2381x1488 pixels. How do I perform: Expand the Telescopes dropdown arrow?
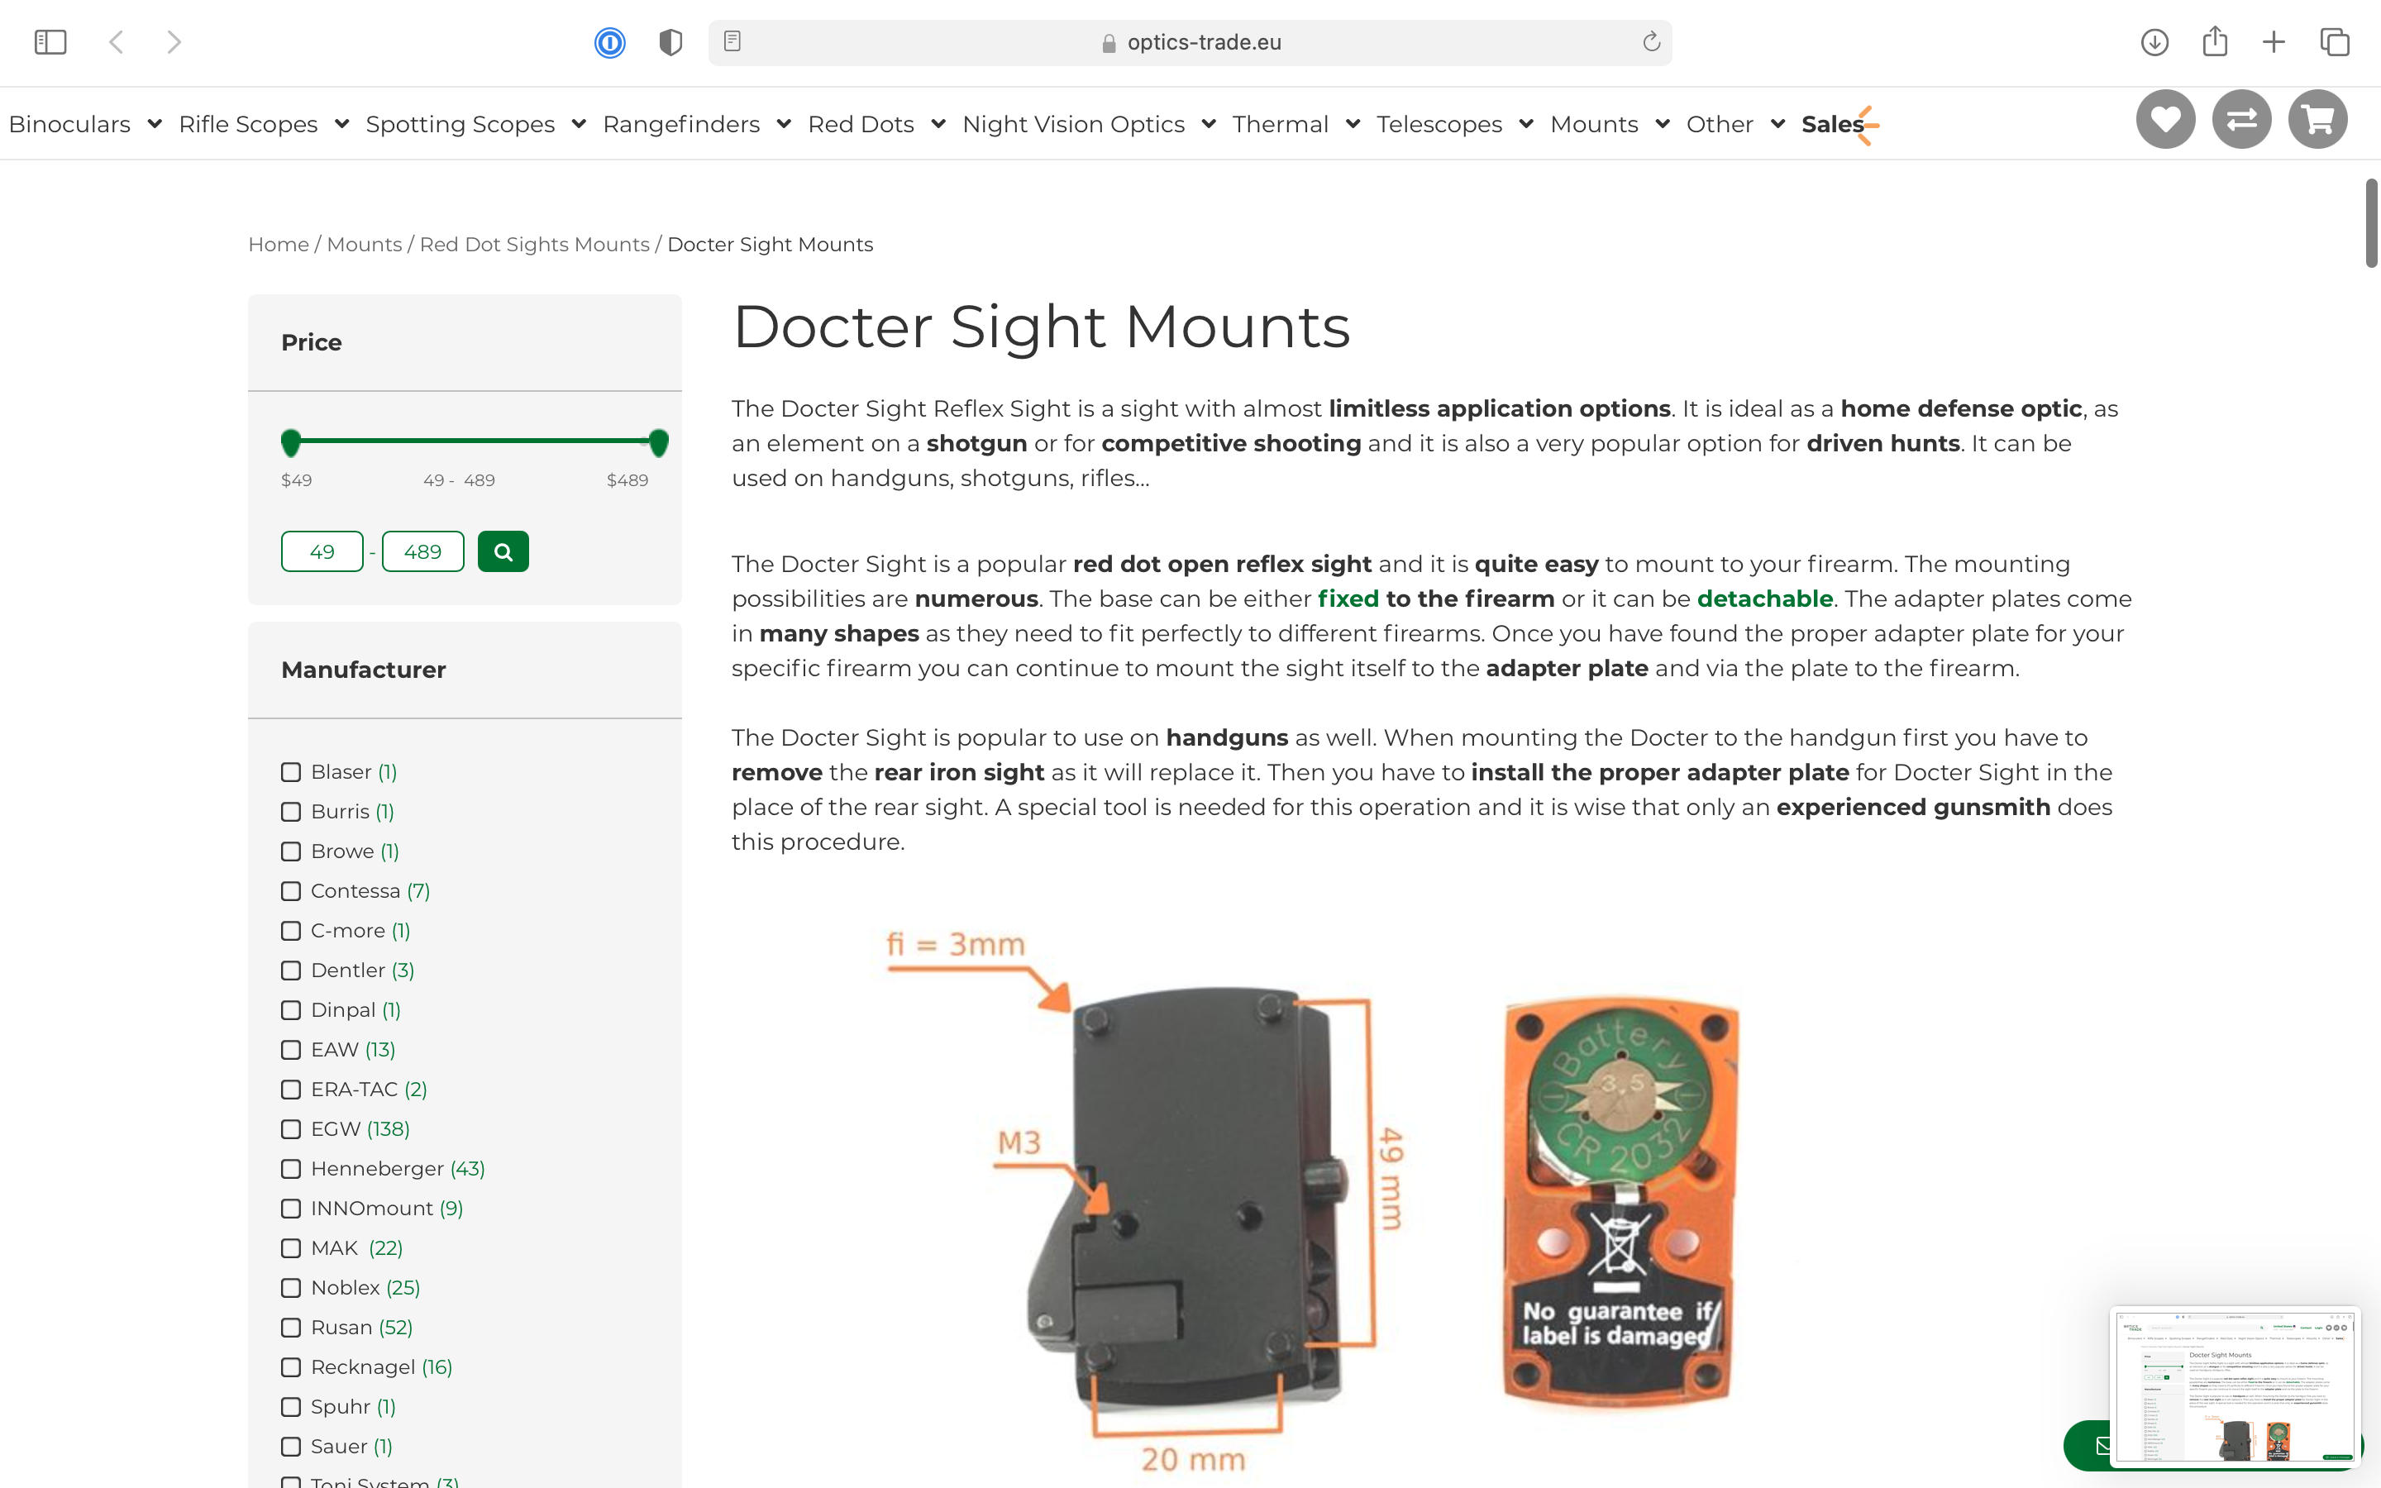coord(1526,124)
